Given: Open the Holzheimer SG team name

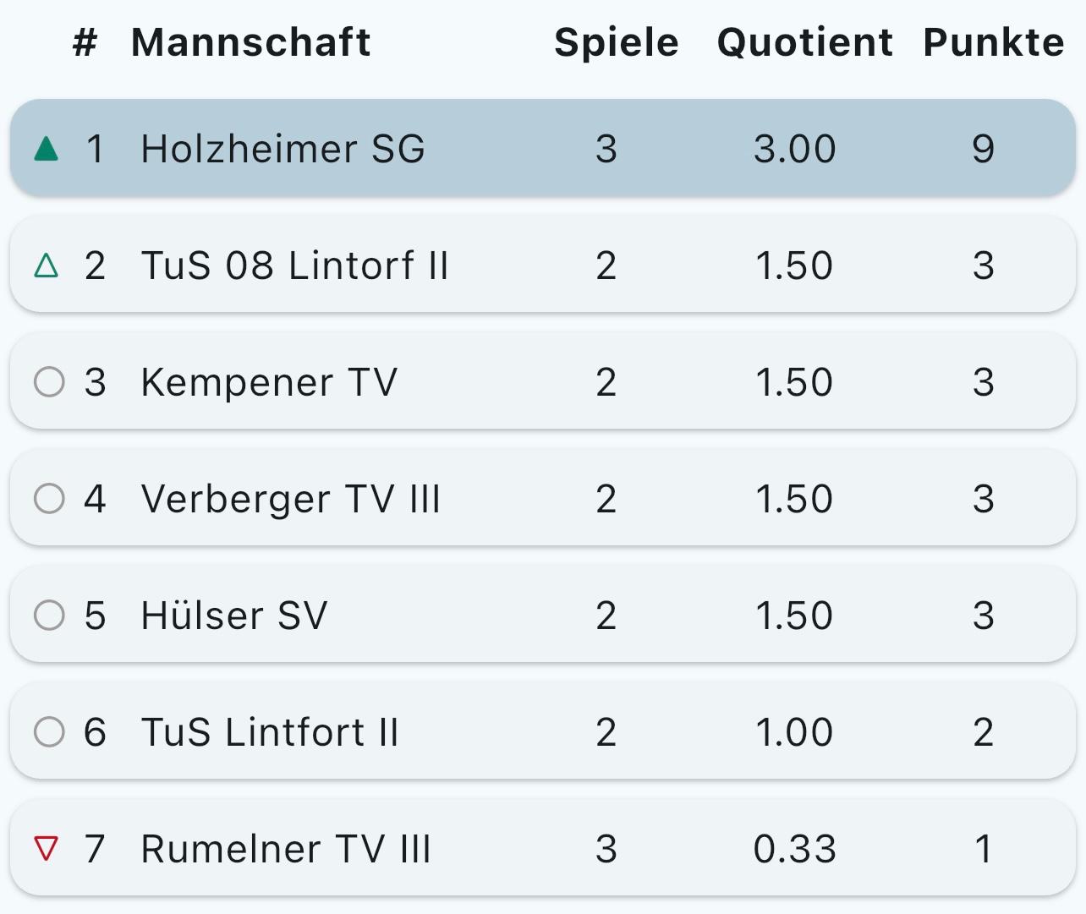Looking at the screenshot, I should 282,149.
